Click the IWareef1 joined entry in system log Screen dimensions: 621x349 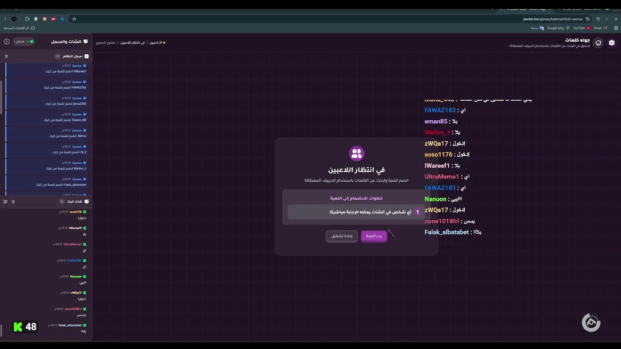click(46, 68)
